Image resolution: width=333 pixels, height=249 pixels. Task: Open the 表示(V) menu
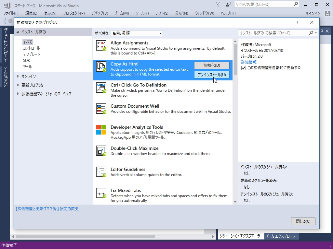point(50,13)
